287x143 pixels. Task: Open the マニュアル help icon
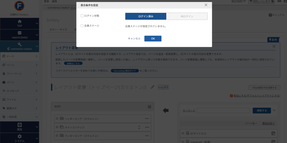(270, 15)
